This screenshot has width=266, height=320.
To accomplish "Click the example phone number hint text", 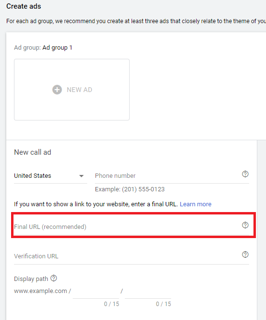I will (130, 189).
